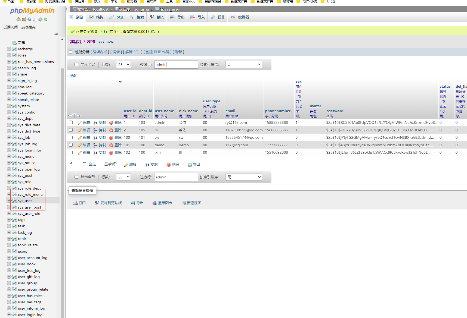The height and width of the screenshot is (318, 467).
Task: Click the full texts toggle arrows icon
Action: click(74, 116)
